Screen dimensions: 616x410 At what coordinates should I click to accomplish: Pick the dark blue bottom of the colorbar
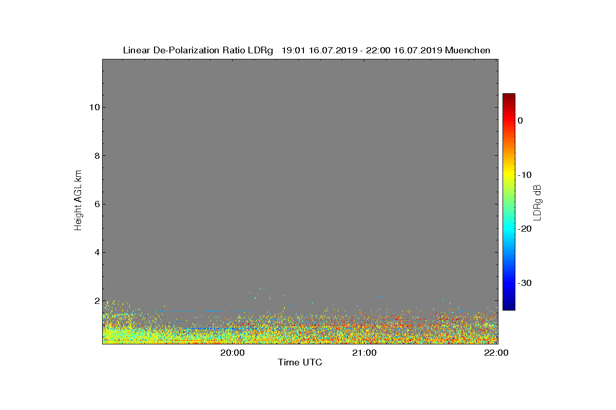pos(509,306)
